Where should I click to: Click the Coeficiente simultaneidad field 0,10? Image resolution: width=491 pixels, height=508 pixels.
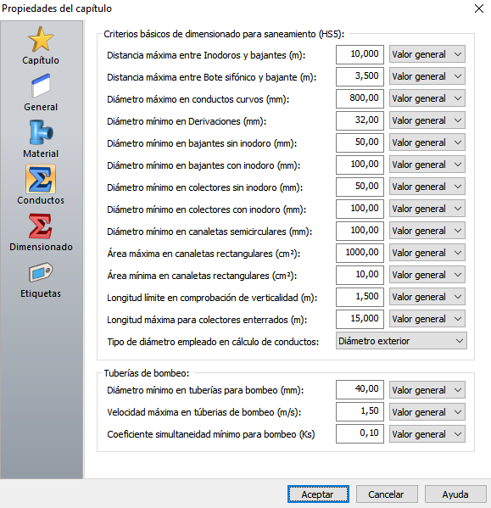(360, 434)
